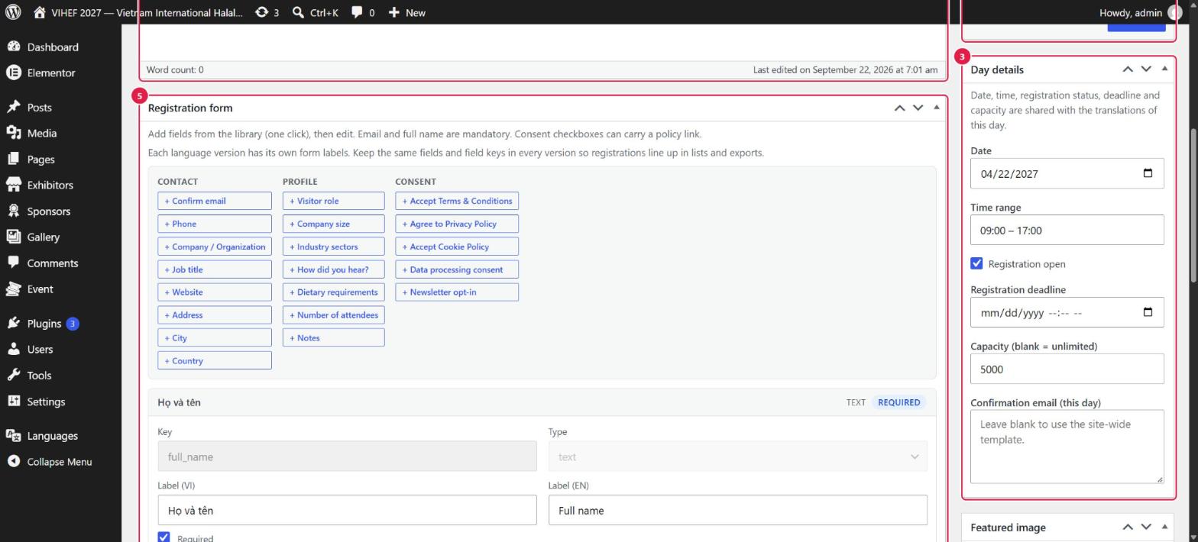Screen dimensions: 1198x542
Task: Click the Capacity input showing 5000
Action: pos(1067,369)
